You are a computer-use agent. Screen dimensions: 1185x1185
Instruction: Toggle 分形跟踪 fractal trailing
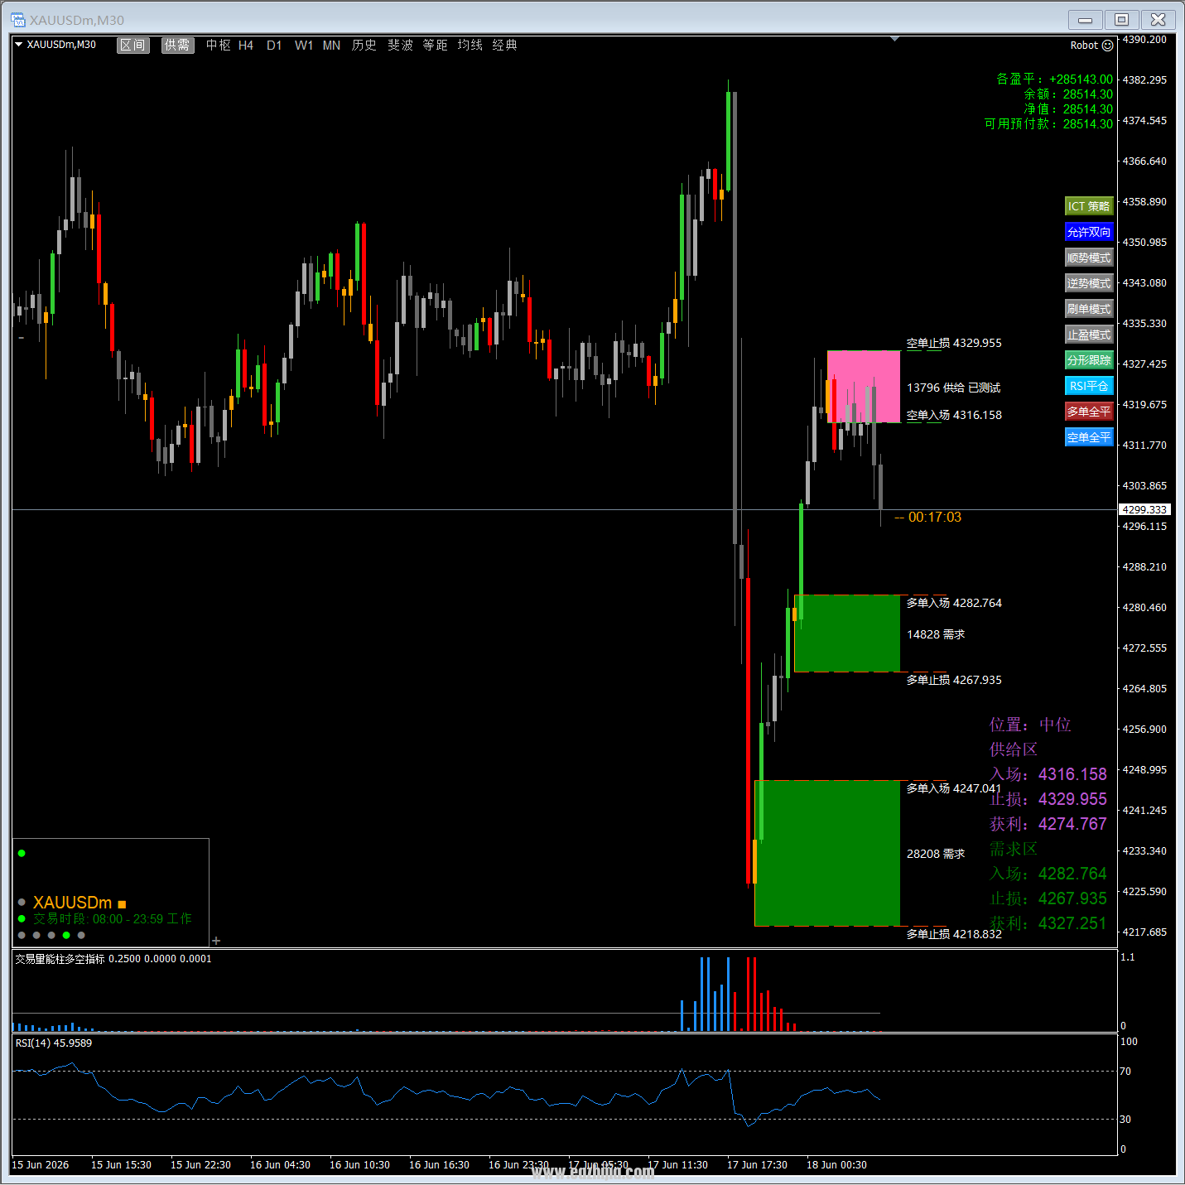(x=1089, y=360)
